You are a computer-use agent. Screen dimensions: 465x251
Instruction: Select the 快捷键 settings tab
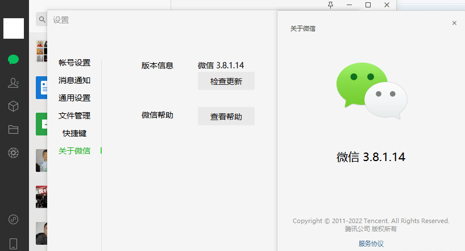[74, 133]
